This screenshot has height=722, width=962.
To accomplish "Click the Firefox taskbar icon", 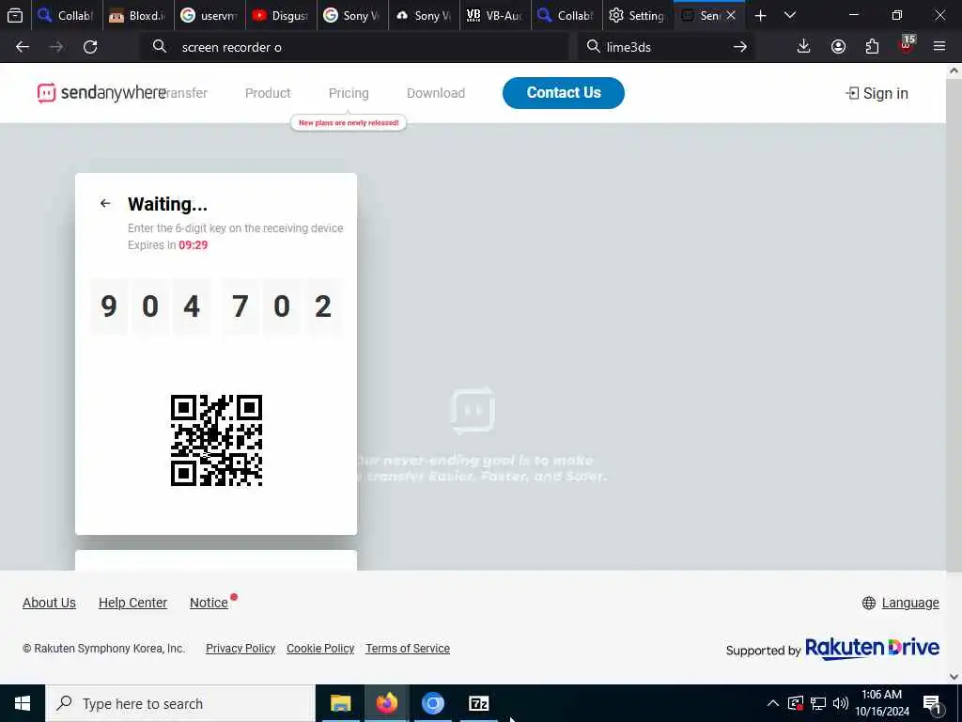I will [386, 703].
